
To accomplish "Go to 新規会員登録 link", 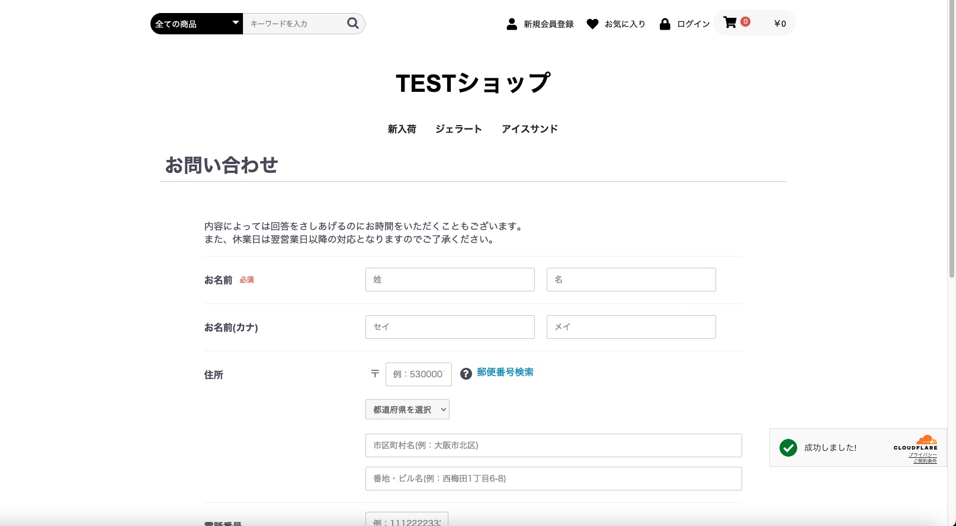I will [x=548, y=24].
